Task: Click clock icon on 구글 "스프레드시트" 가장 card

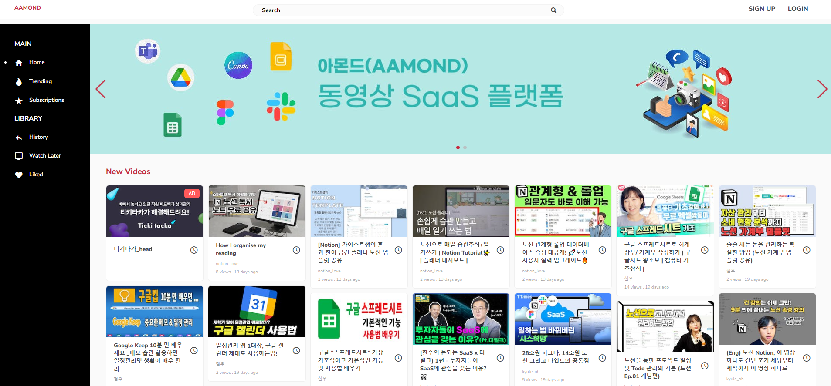Action: click(398, 358)
